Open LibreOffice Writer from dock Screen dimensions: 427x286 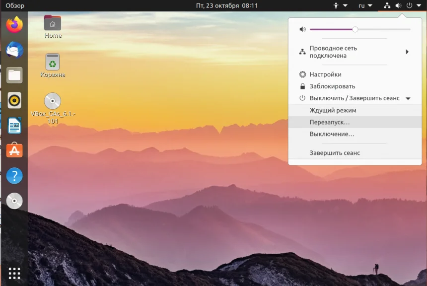[x=14, y=126]
